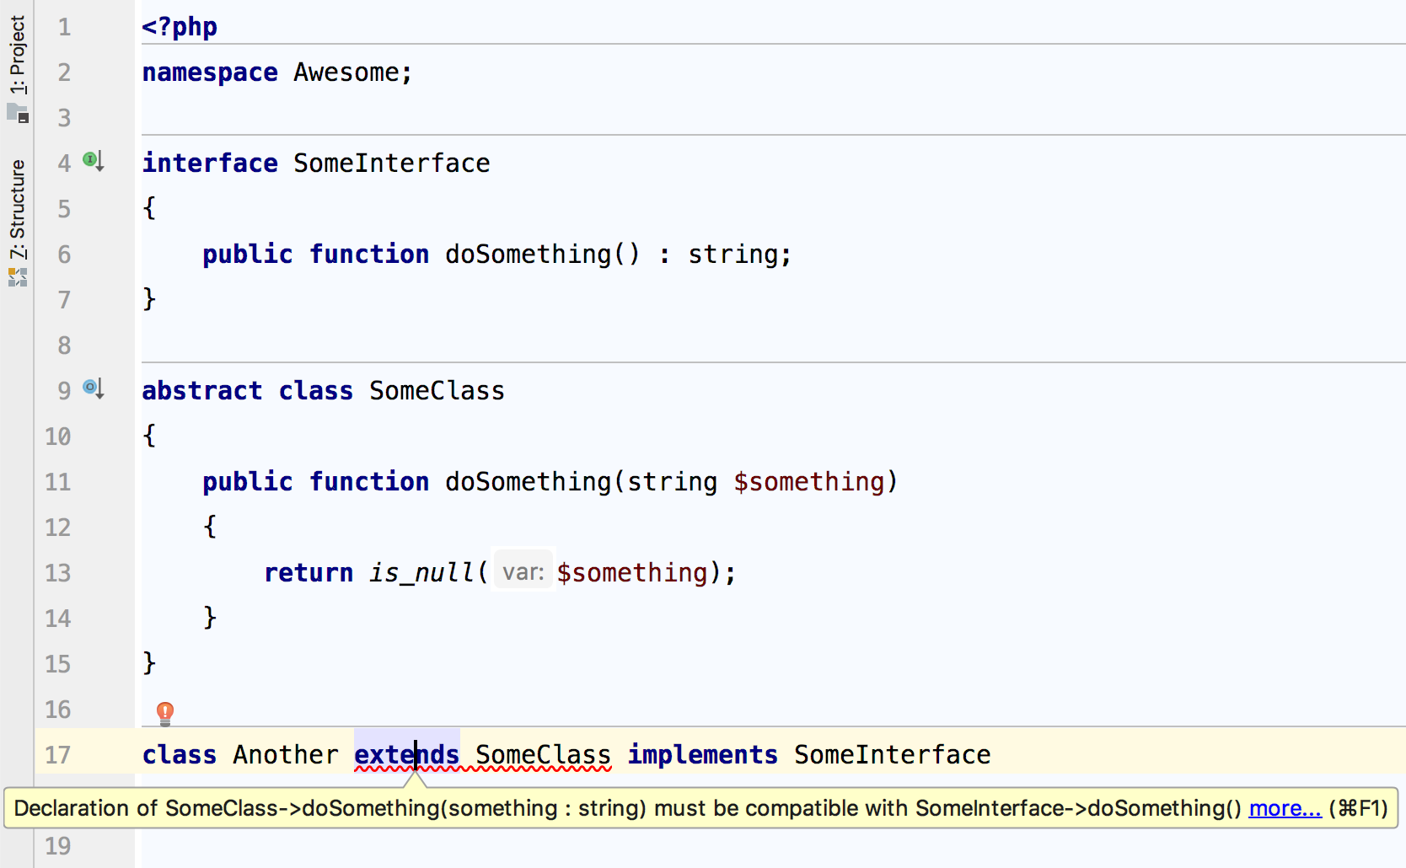The height and width of the screenshot is (868, 1406).
Task: Click the overridden-class gutter icon on line 9
Action: [x=93, y=388]
